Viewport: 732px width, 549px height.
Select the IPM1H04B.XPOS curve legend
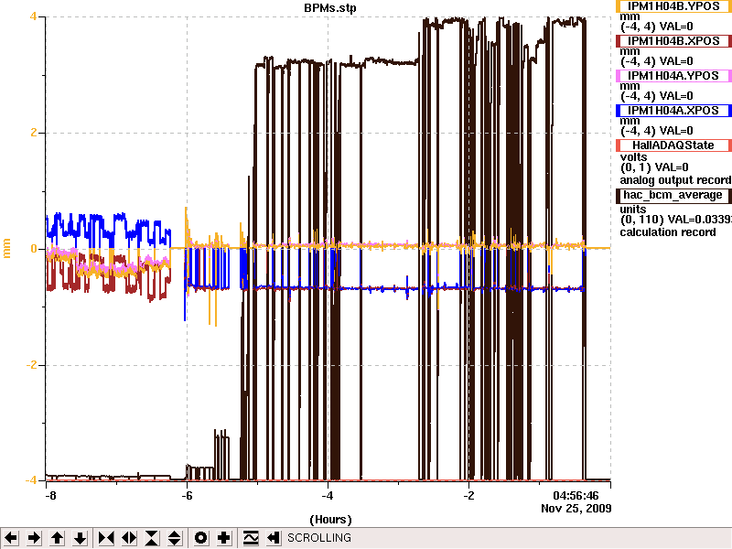click(673, 41)
